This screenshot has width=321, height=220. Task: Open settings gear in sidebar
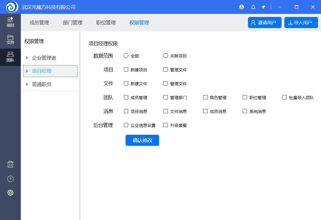tap(10, 192)
